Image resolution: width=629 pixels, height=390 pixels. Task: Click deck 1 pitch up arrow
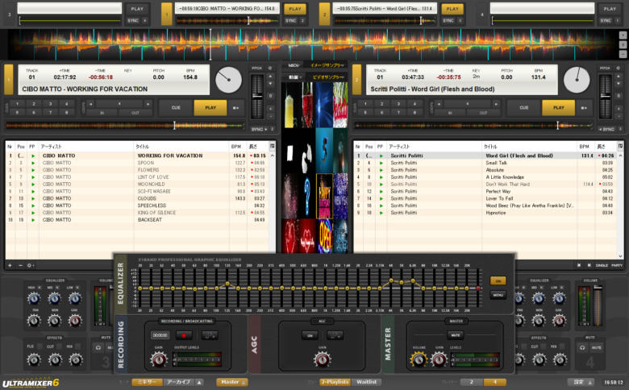point(270,77)
